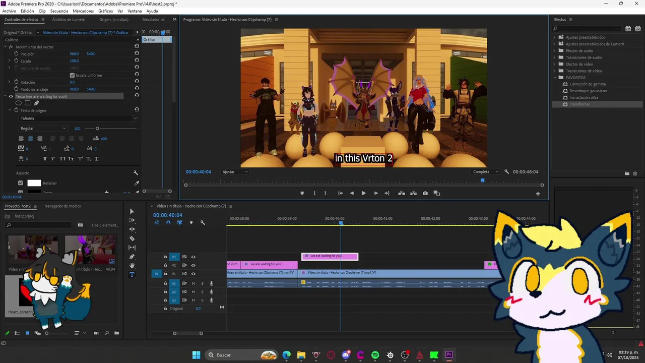The image size is (645, 363).
Task: Toggle Escala uniforme checkbox
Action: tap(72, 75)
